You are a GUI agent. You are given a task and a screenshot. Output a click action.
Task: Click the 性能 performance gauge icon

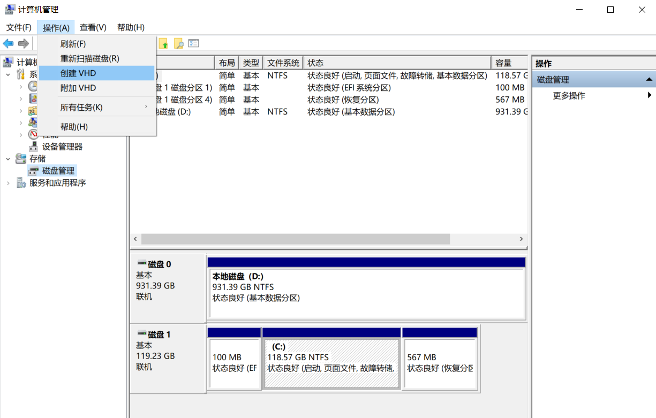click(33, 134)
